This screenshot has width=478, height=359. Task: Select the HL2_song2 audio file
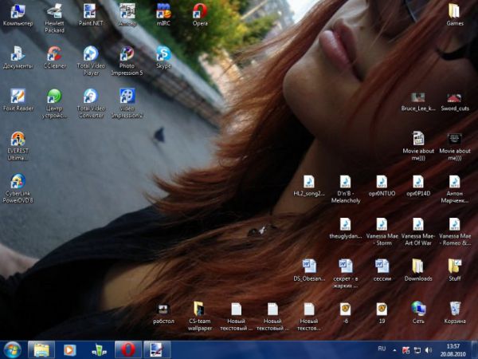pyautogui.click(x=309, y=182)
